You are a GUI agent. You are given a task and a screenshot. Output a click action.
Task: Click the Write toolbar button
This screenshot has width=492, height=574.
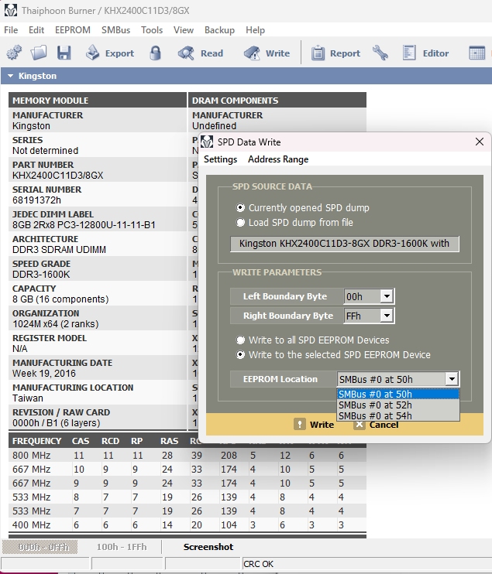coord(267,53)
